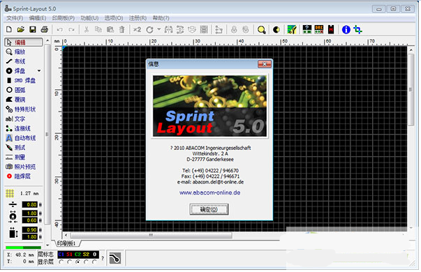The height and width of the screenshot is (272, 421).
Task: Paste from clipboard icon
Action: 110,29
